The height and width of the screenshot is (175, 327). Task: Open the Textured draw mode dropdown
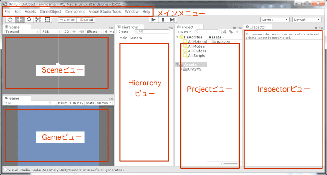point(22,32)
